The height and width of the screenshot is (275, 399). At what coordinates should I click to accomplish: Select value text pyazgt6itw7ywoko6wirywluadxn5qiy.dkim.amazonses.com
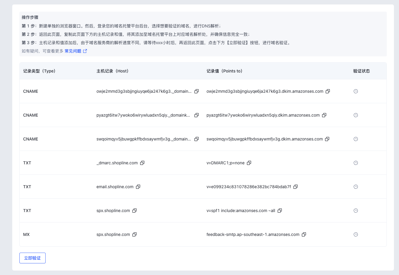pos(263,115)
